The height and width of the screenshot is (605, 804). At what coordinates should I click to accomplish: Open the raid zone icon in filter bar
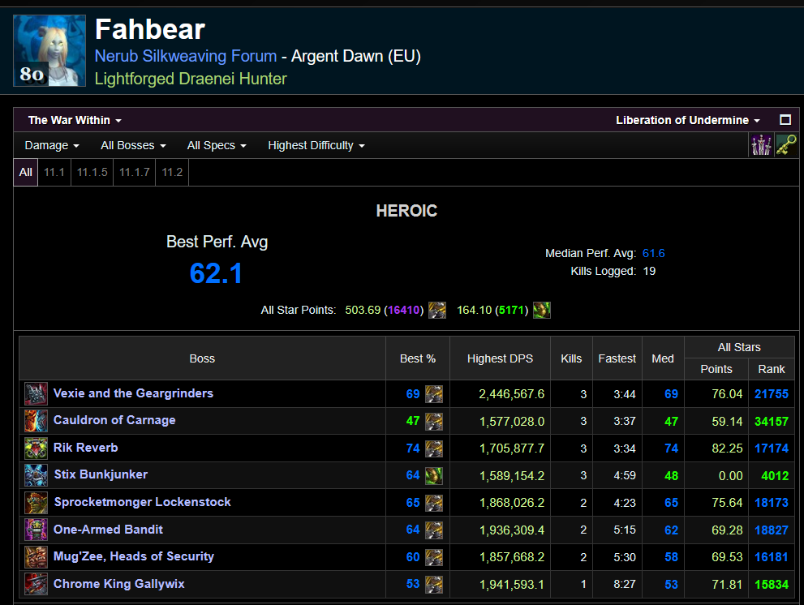click(761, 145)
